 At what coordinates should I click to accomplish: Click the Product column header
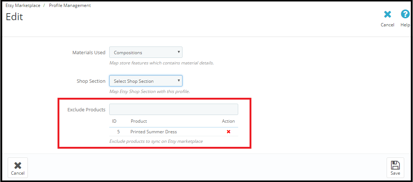point(139,121)
